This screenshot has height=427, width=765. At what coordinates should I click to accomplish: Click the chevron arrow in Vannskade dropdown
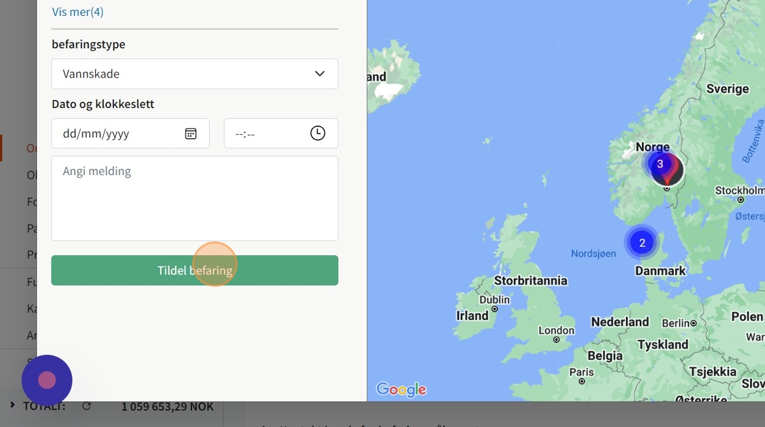320,74
